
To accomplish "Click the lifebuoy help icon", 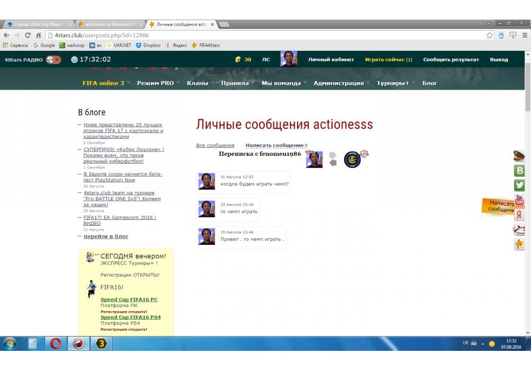I will click(519, 229).
